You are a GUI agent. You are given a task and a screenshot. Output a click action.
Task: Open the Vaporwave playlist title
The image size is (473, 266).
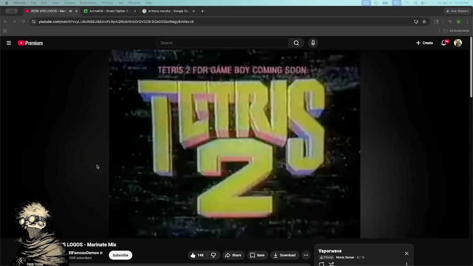click(330, 251)
